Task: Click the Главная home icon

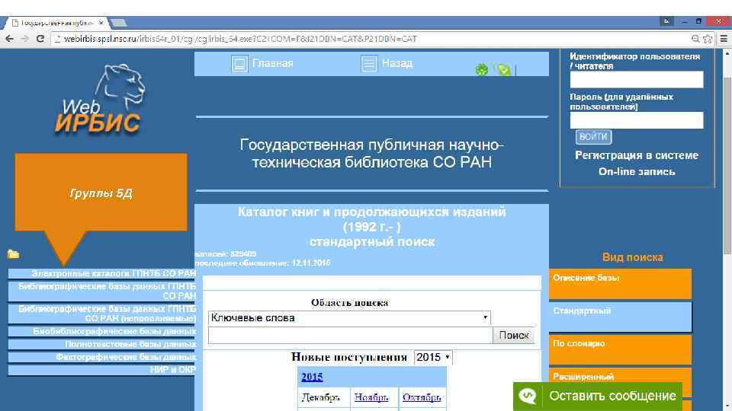Action: coord(239,63)
